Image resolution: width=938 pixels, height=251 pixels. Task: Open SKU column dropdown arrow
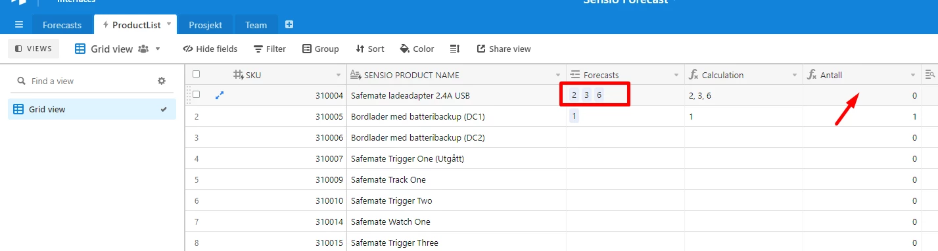click(x=339, y=76)
